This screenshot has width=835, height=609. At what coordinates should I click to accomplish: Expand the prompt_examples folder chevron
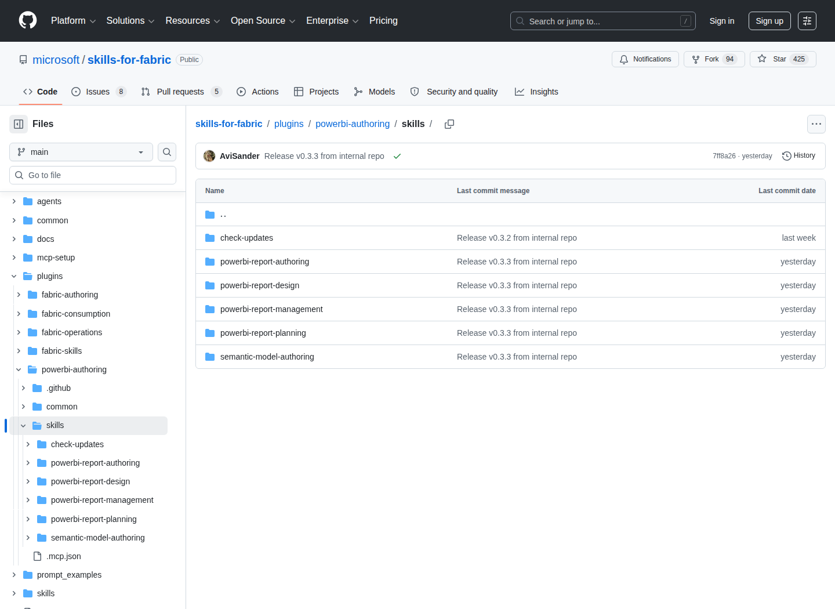(14, 575)
